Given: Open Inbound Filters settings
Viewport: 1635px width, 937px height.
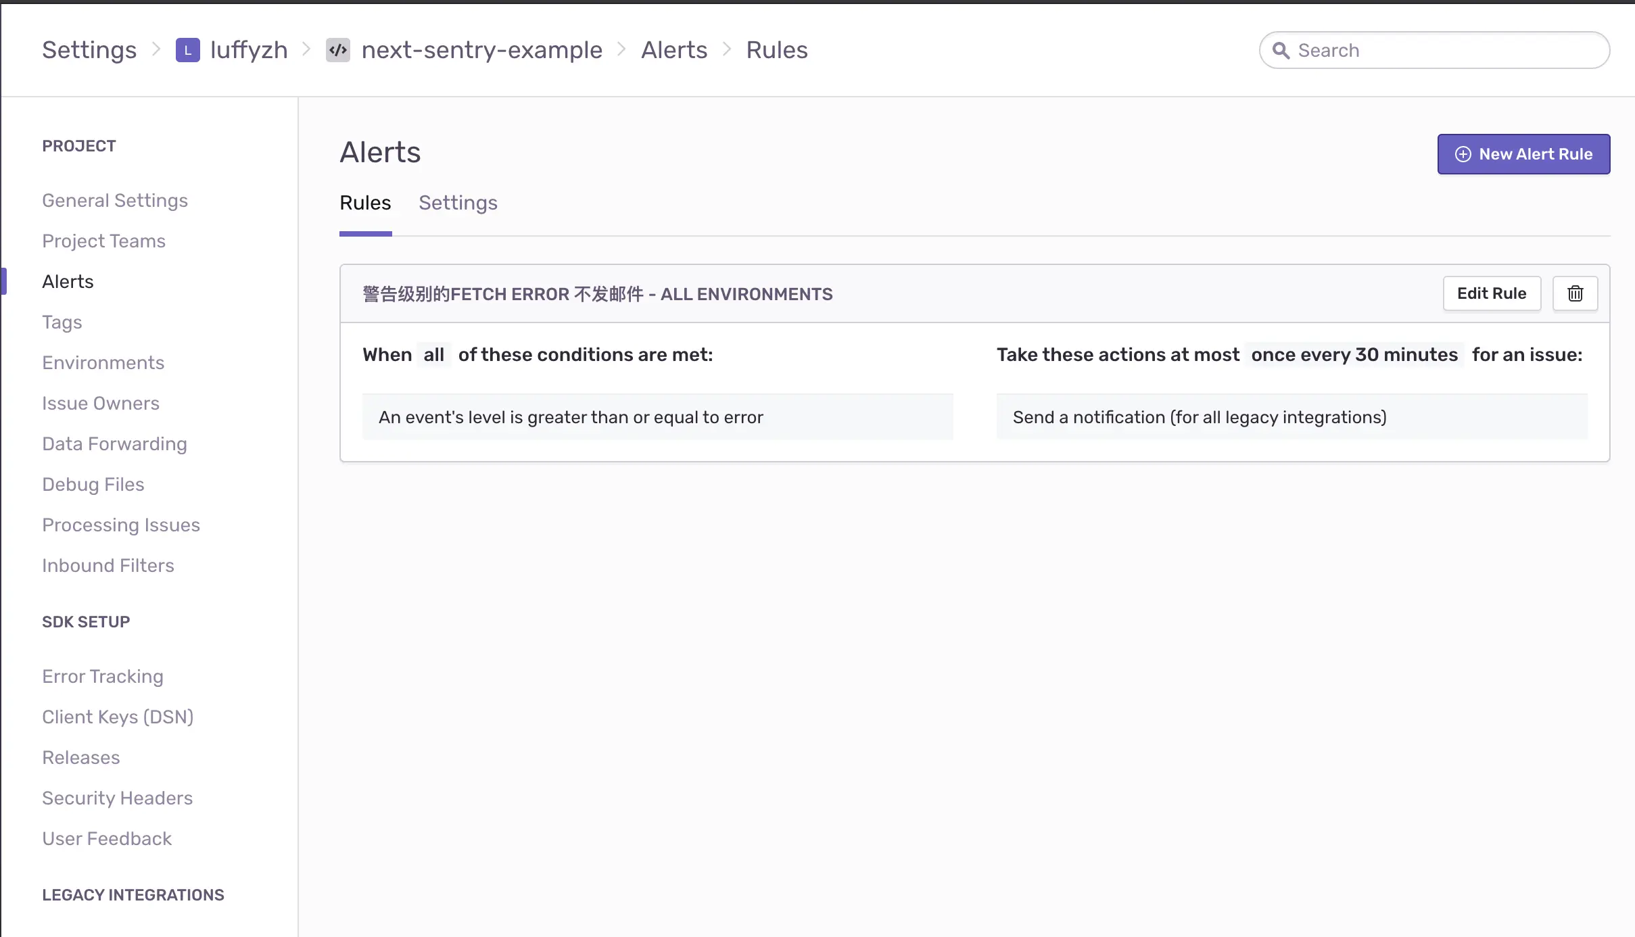Looking at the screenshot, I should (x=108, y=566).
